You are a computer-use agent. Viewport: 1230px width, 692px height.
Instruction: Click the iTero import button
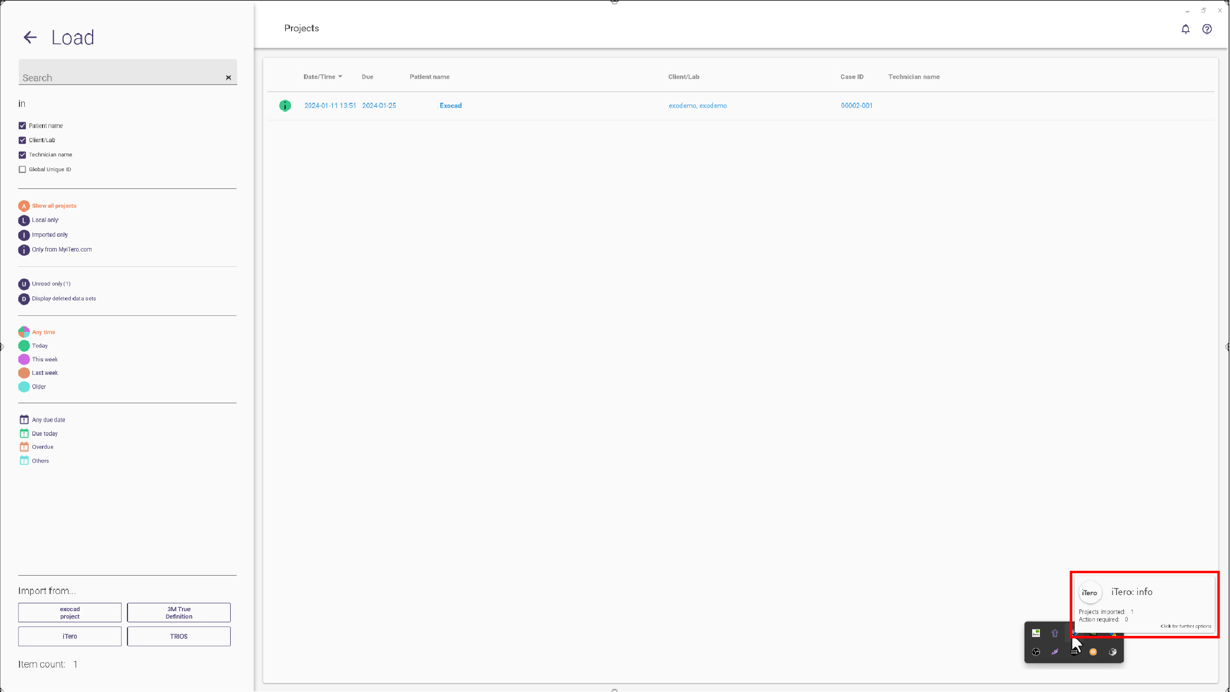(x=70, y=636)
